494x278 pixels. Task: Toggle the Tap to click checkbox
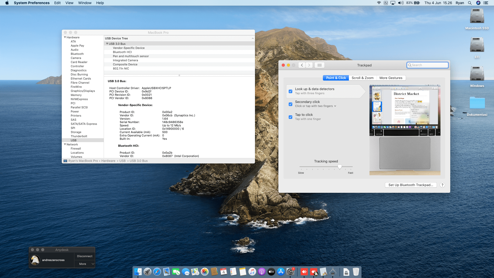[290, 117]
